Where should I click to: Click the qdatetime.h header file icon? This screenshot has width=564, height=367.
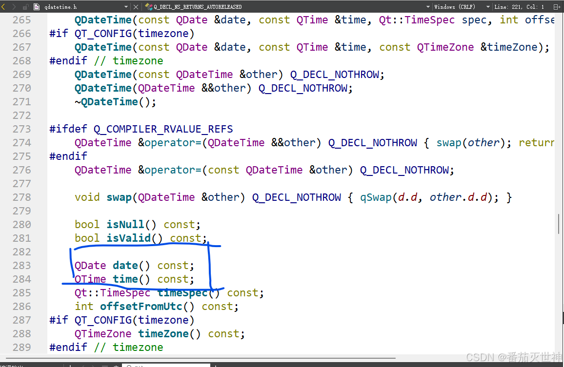[x=36, y=7]
